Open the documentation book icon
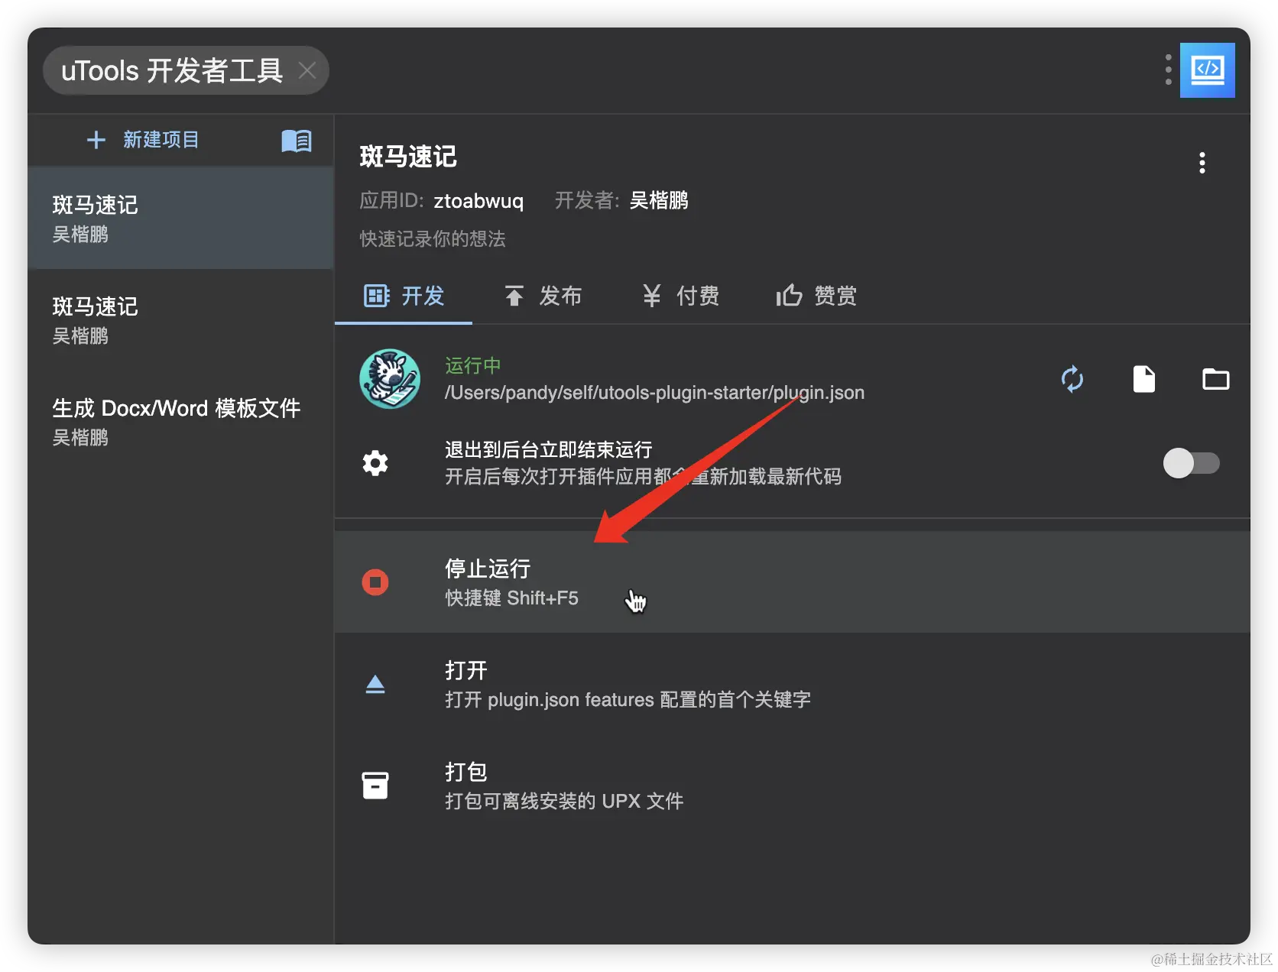Image resolution: width=1278 pixels, height=972 pixels. pos(297,141)
